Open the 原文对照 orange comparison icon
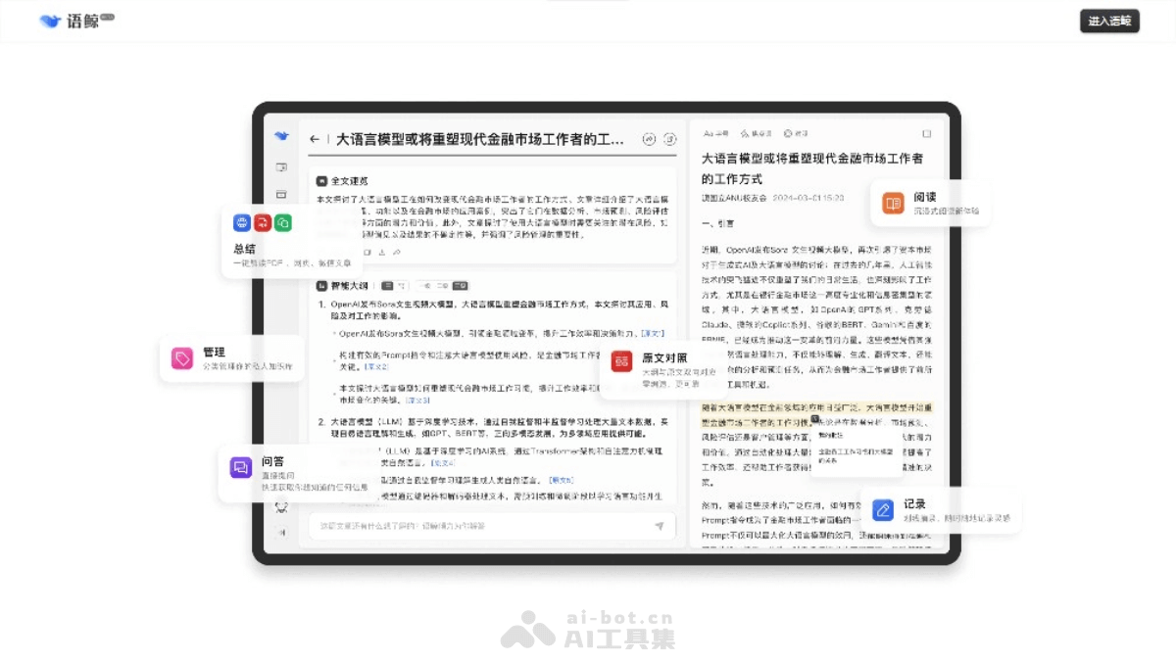1176x661 pixels. tap(621, 361)
